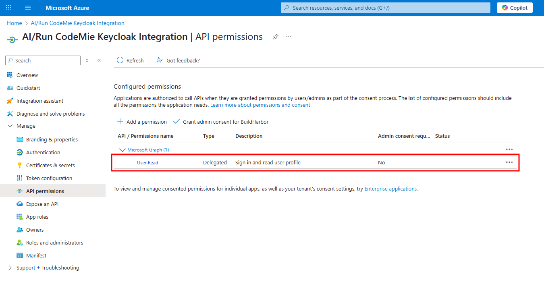Open the Enterprise applications link
Screen dimensions: 544x282
(390, 189)
